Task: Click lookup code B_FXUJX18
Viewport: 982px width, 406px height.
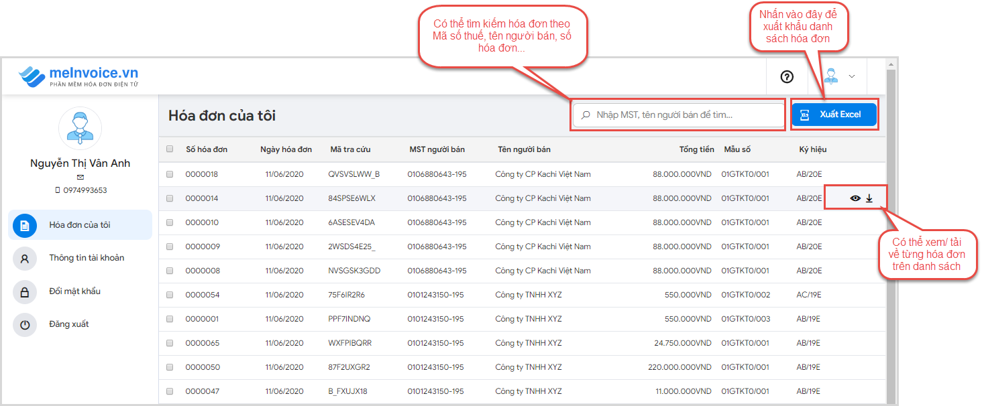Action: (x=347, y=391)
